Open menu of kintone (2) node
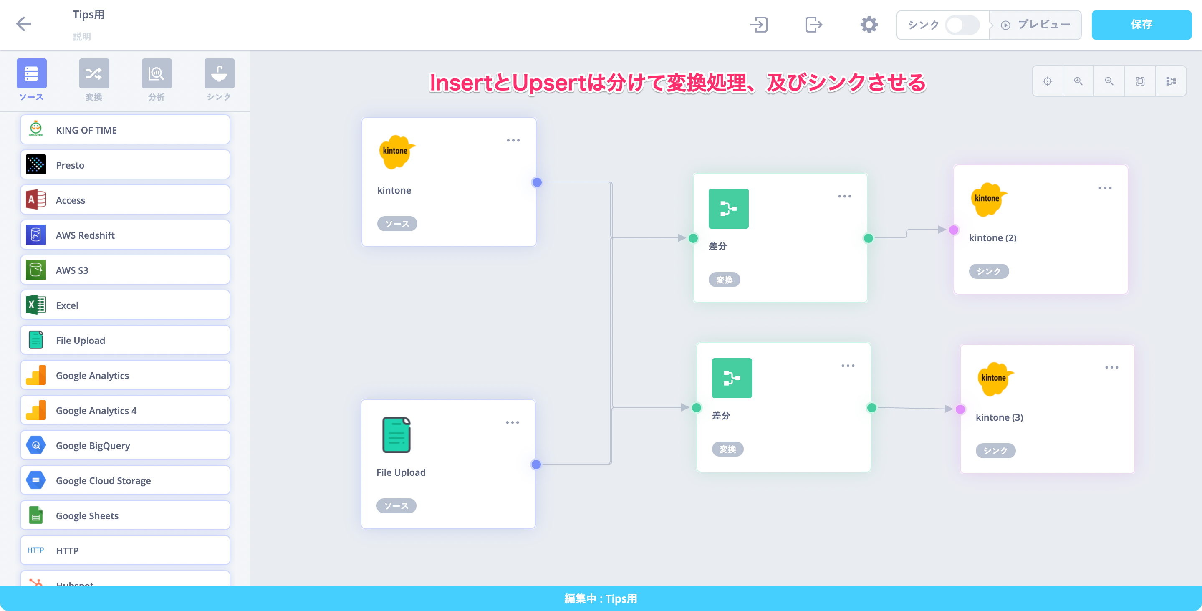The height and width of the screenshot is (611, 1202). [1104, 188]
